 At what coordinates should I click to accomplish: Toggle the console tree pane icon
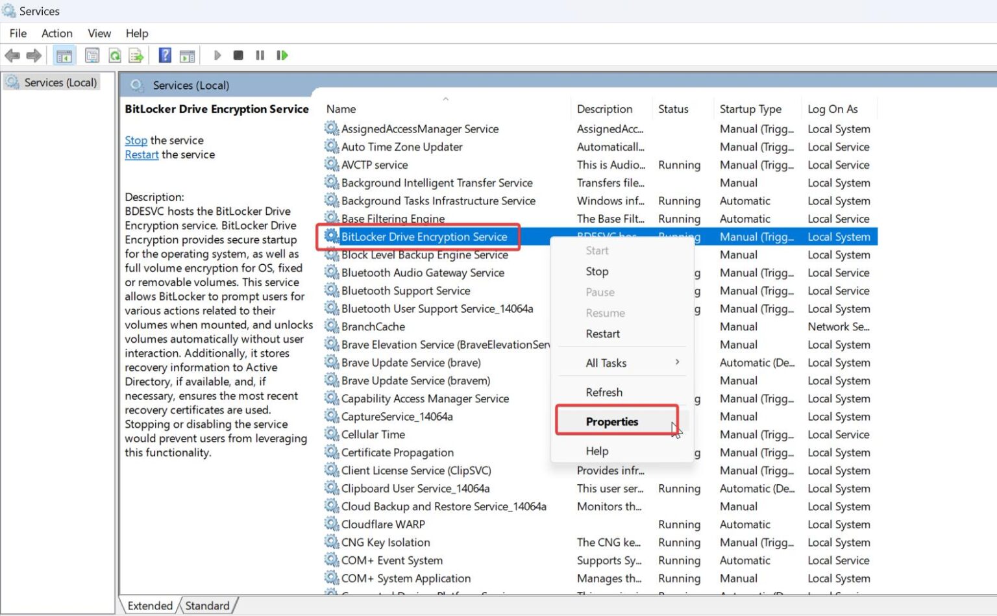point(64,55)
